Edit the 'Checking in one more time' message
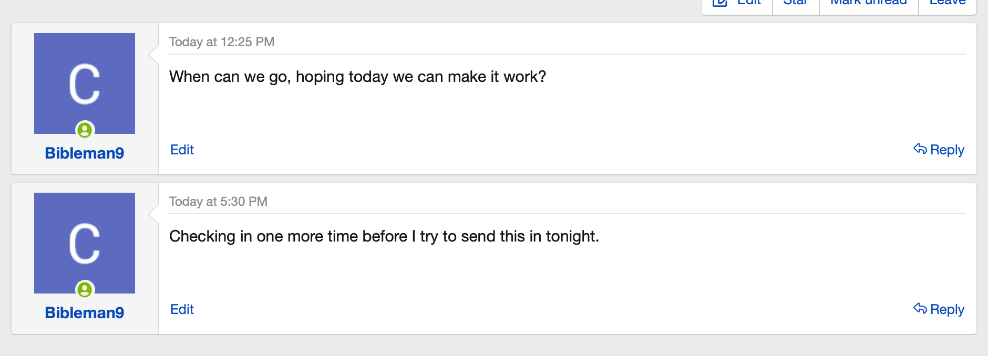 click(x=182, y=309)
